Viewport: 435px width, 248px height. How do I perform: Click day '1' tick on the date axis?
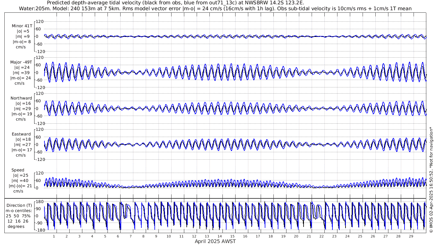coord(54,236)
